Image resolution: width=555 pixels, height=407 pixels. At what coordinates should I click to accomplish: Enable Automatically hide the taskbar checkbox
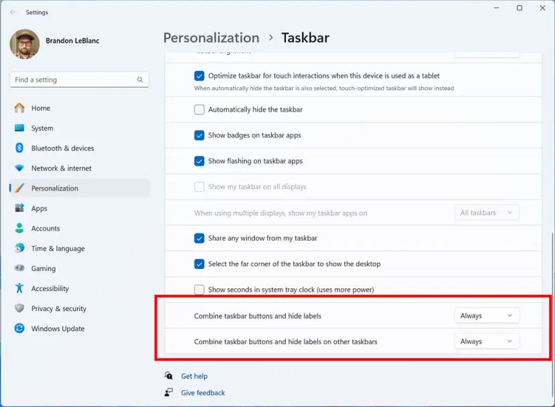(199, 109)
